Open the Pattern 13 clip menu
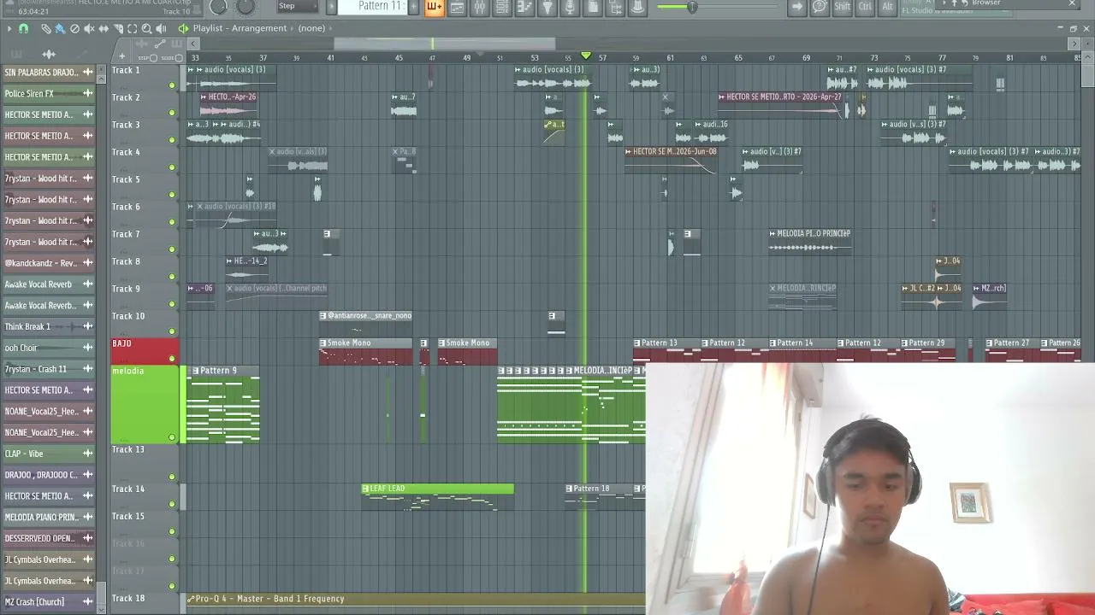The image size is (1095, 615). point(637,343)
